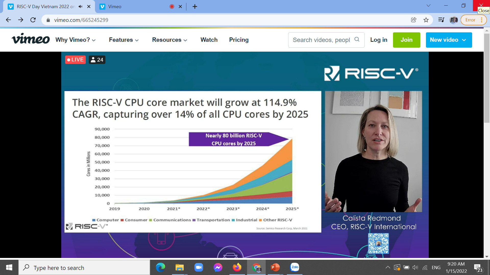Viewport: 490px width, 275px height.
Task: Click the green Join button
Action: click(407, 40)
